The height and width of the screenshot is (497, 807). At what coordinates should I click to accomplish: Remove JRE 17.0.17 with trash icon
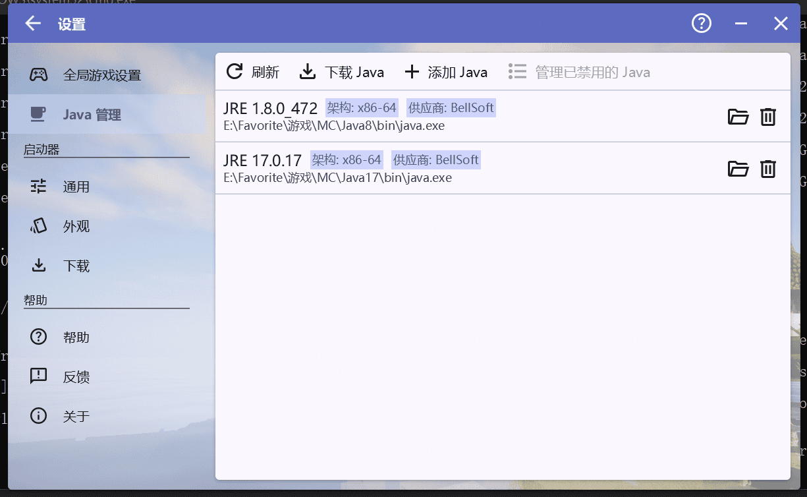point(768,169)
